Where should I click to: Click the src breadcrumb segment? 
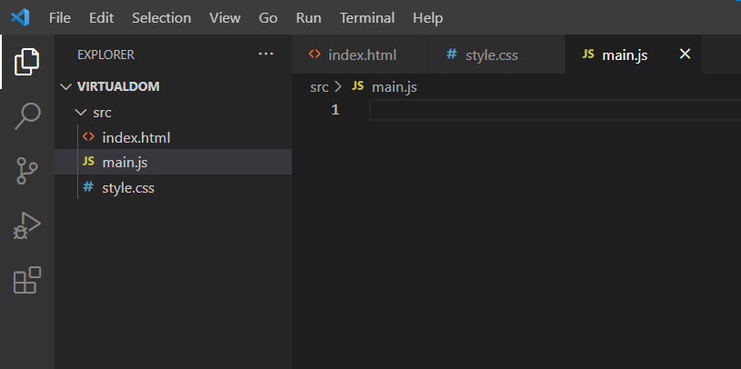coord(319,87)
